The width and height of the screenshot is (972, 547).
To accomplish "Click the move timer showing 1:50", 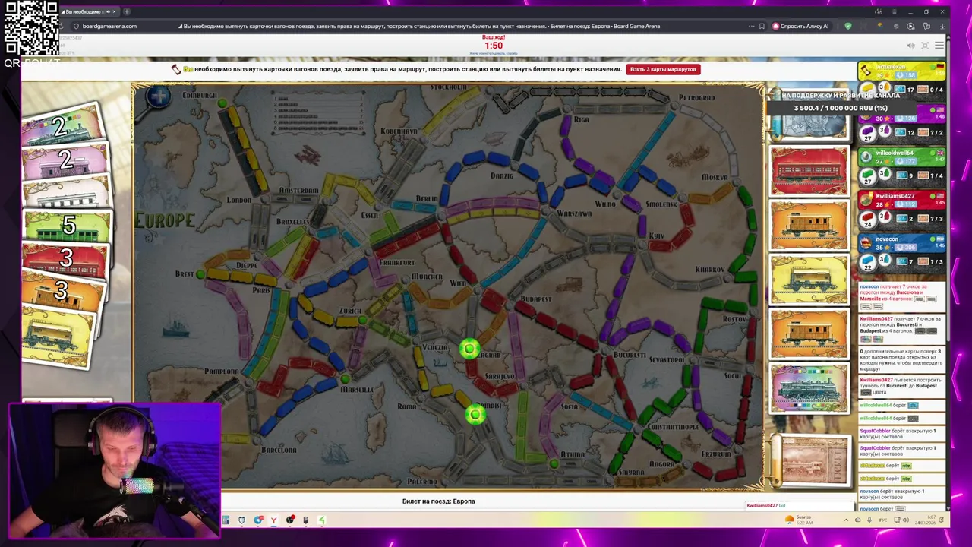I will click(x=494, y=46).
